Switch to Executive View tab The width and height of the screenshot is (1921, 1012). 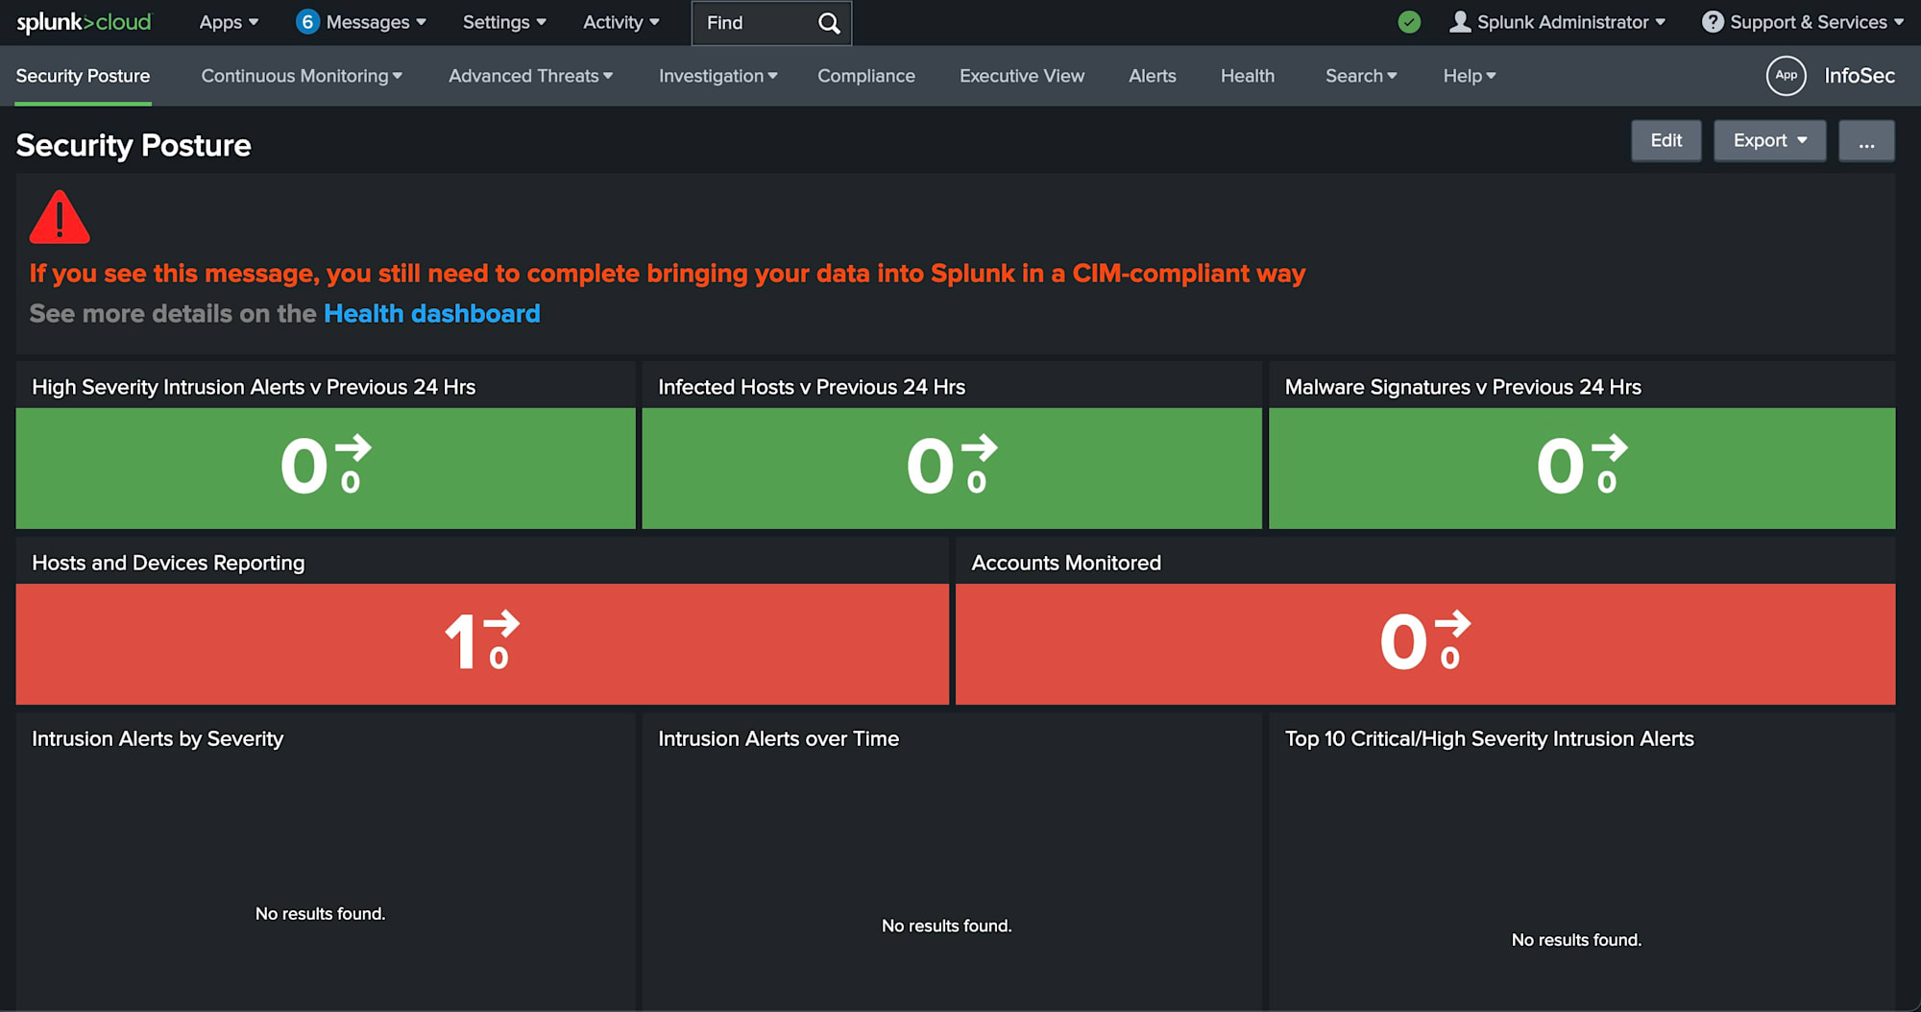(1022, 76)
